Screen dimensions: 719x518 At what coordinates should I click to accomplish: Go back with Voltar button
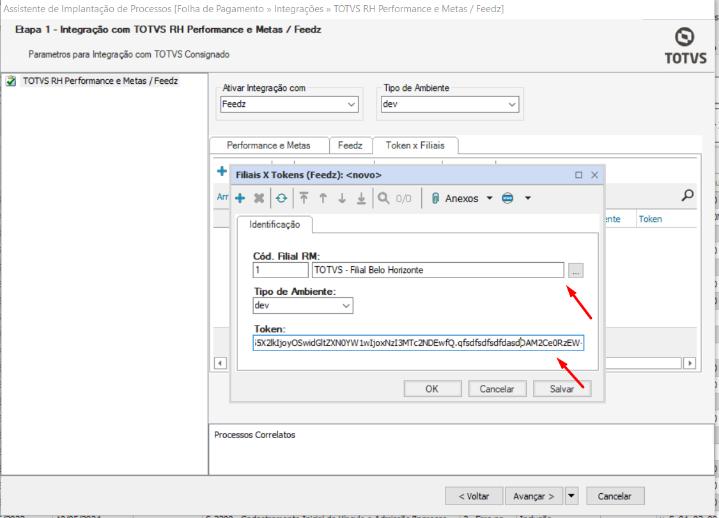pyautogui.click(x=474, y=496)
